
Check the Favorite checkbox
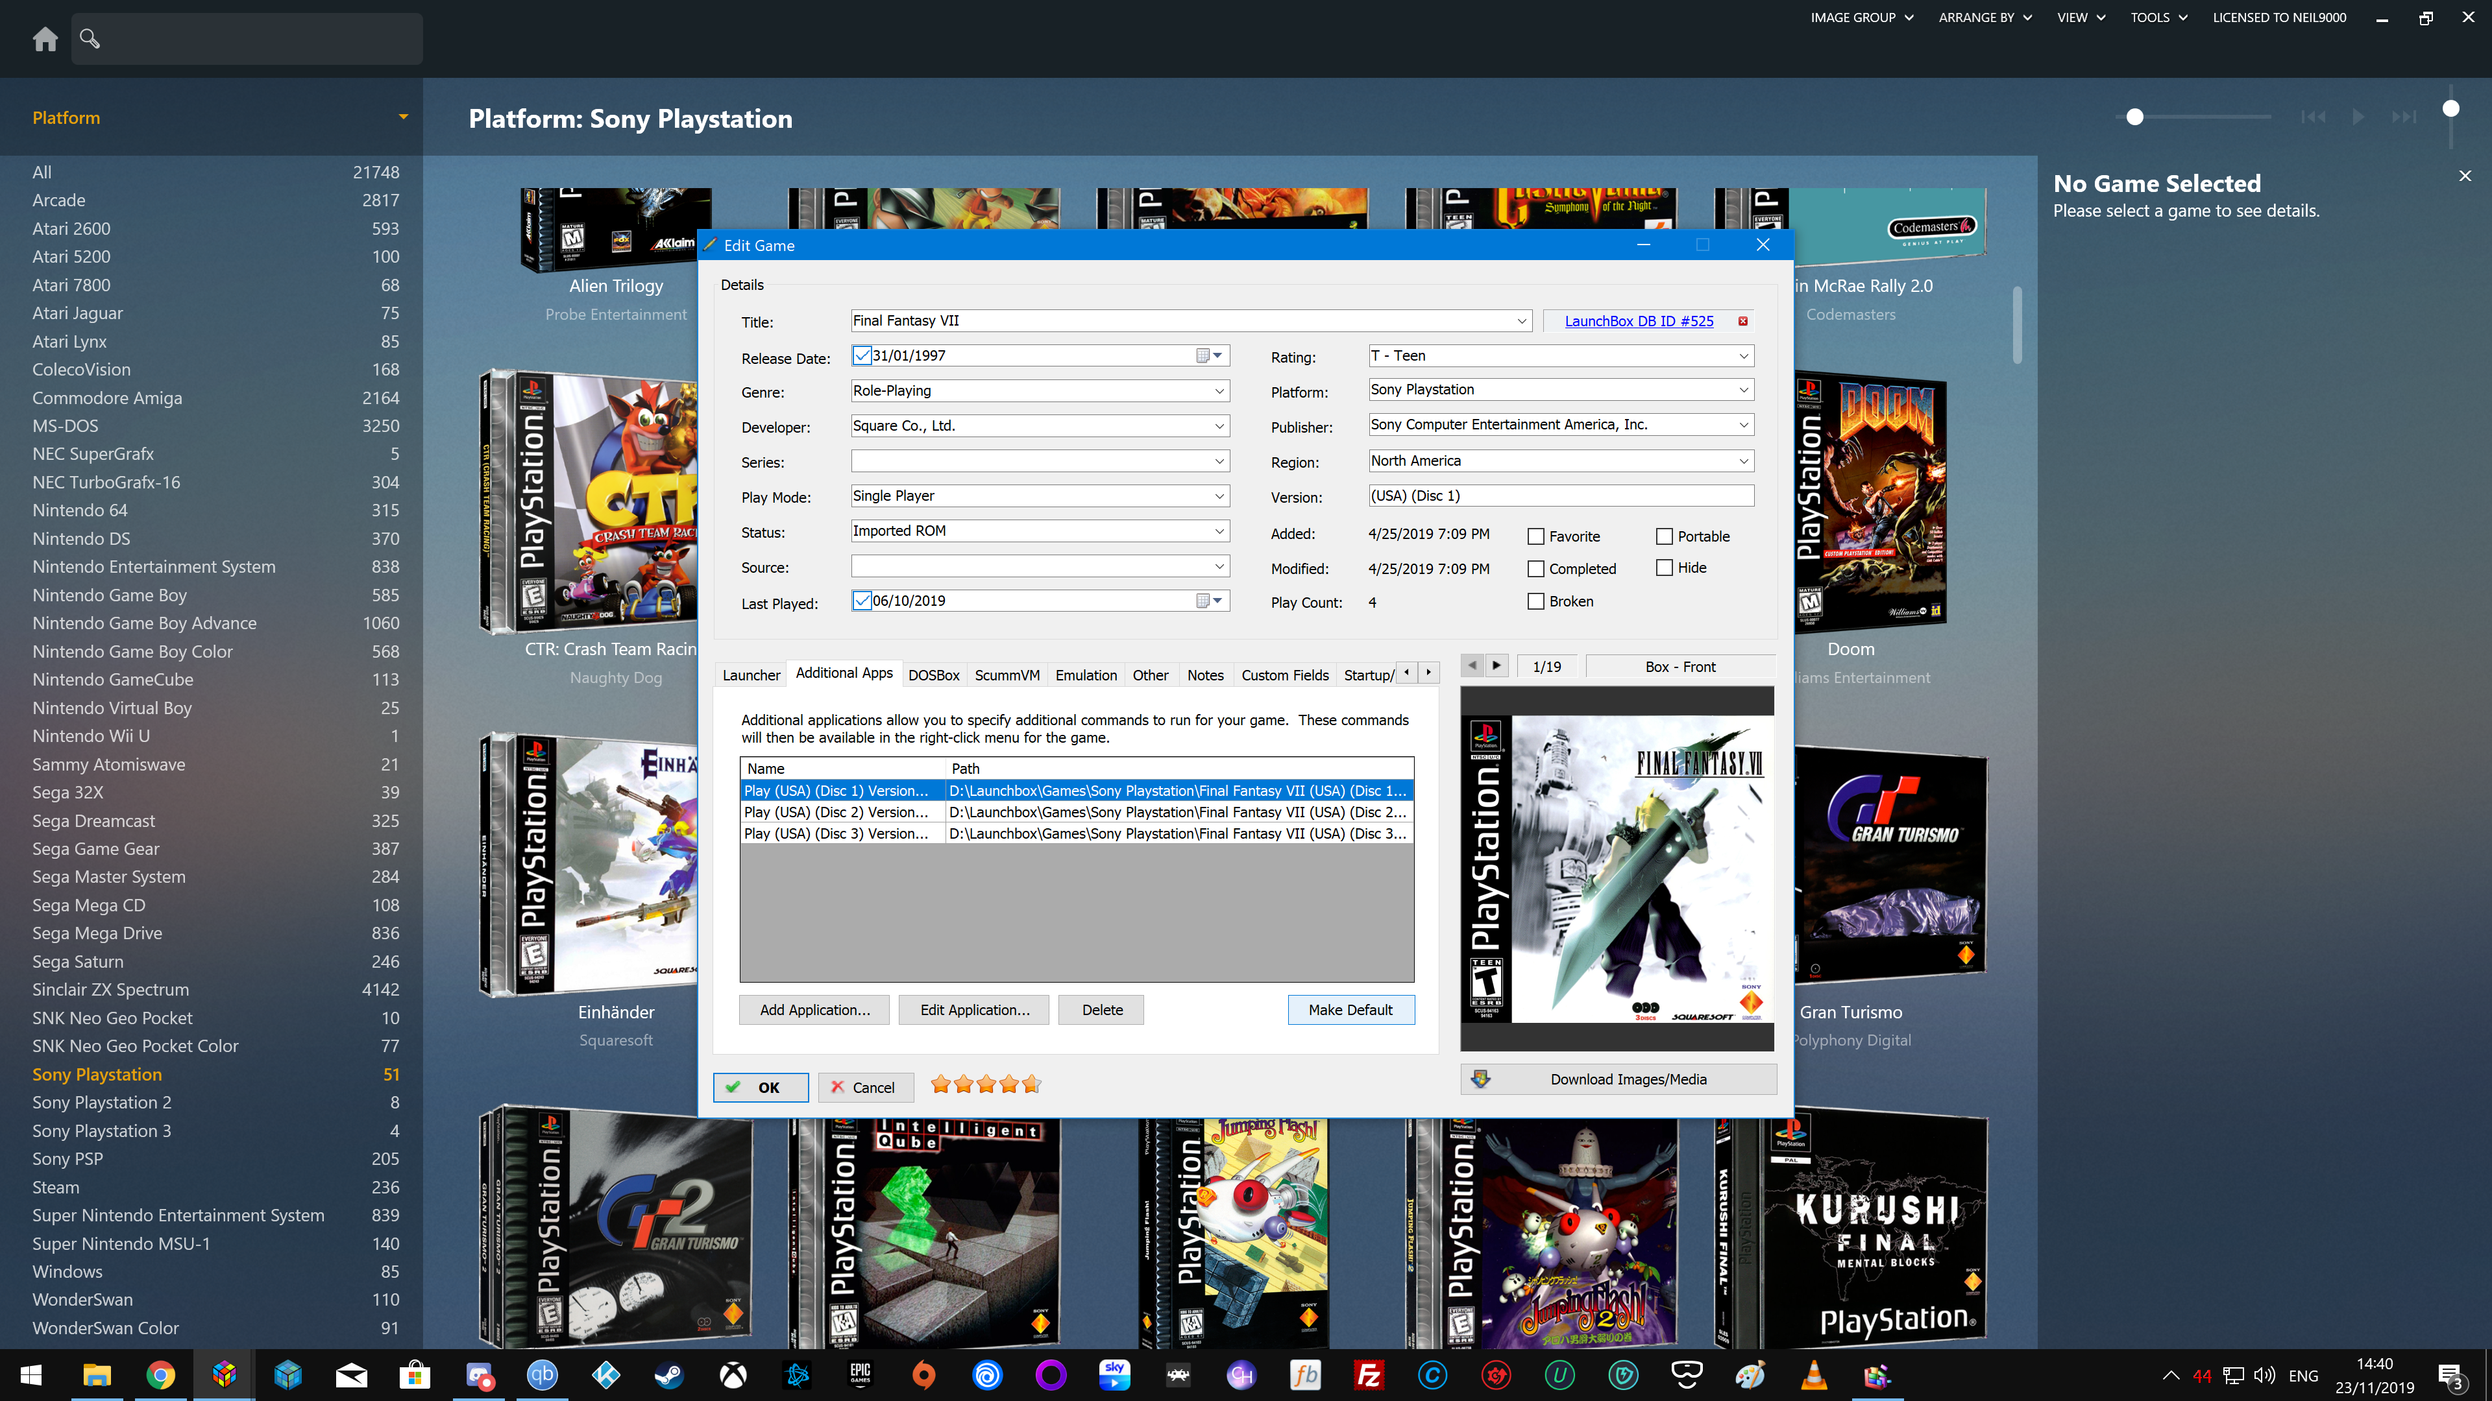[1535, 536]
